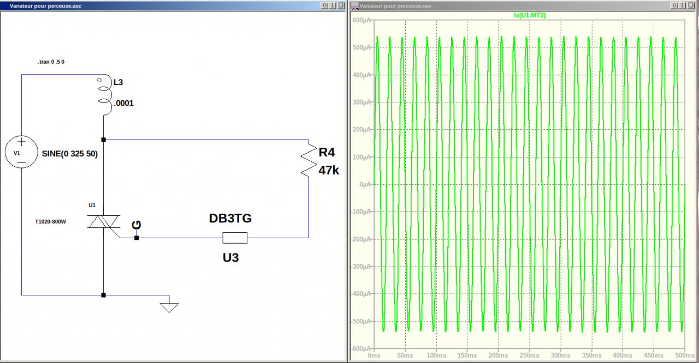This screenshot has width=699, height=363.
Task: Select the 250ms time axis label
Action: [529, 355]
